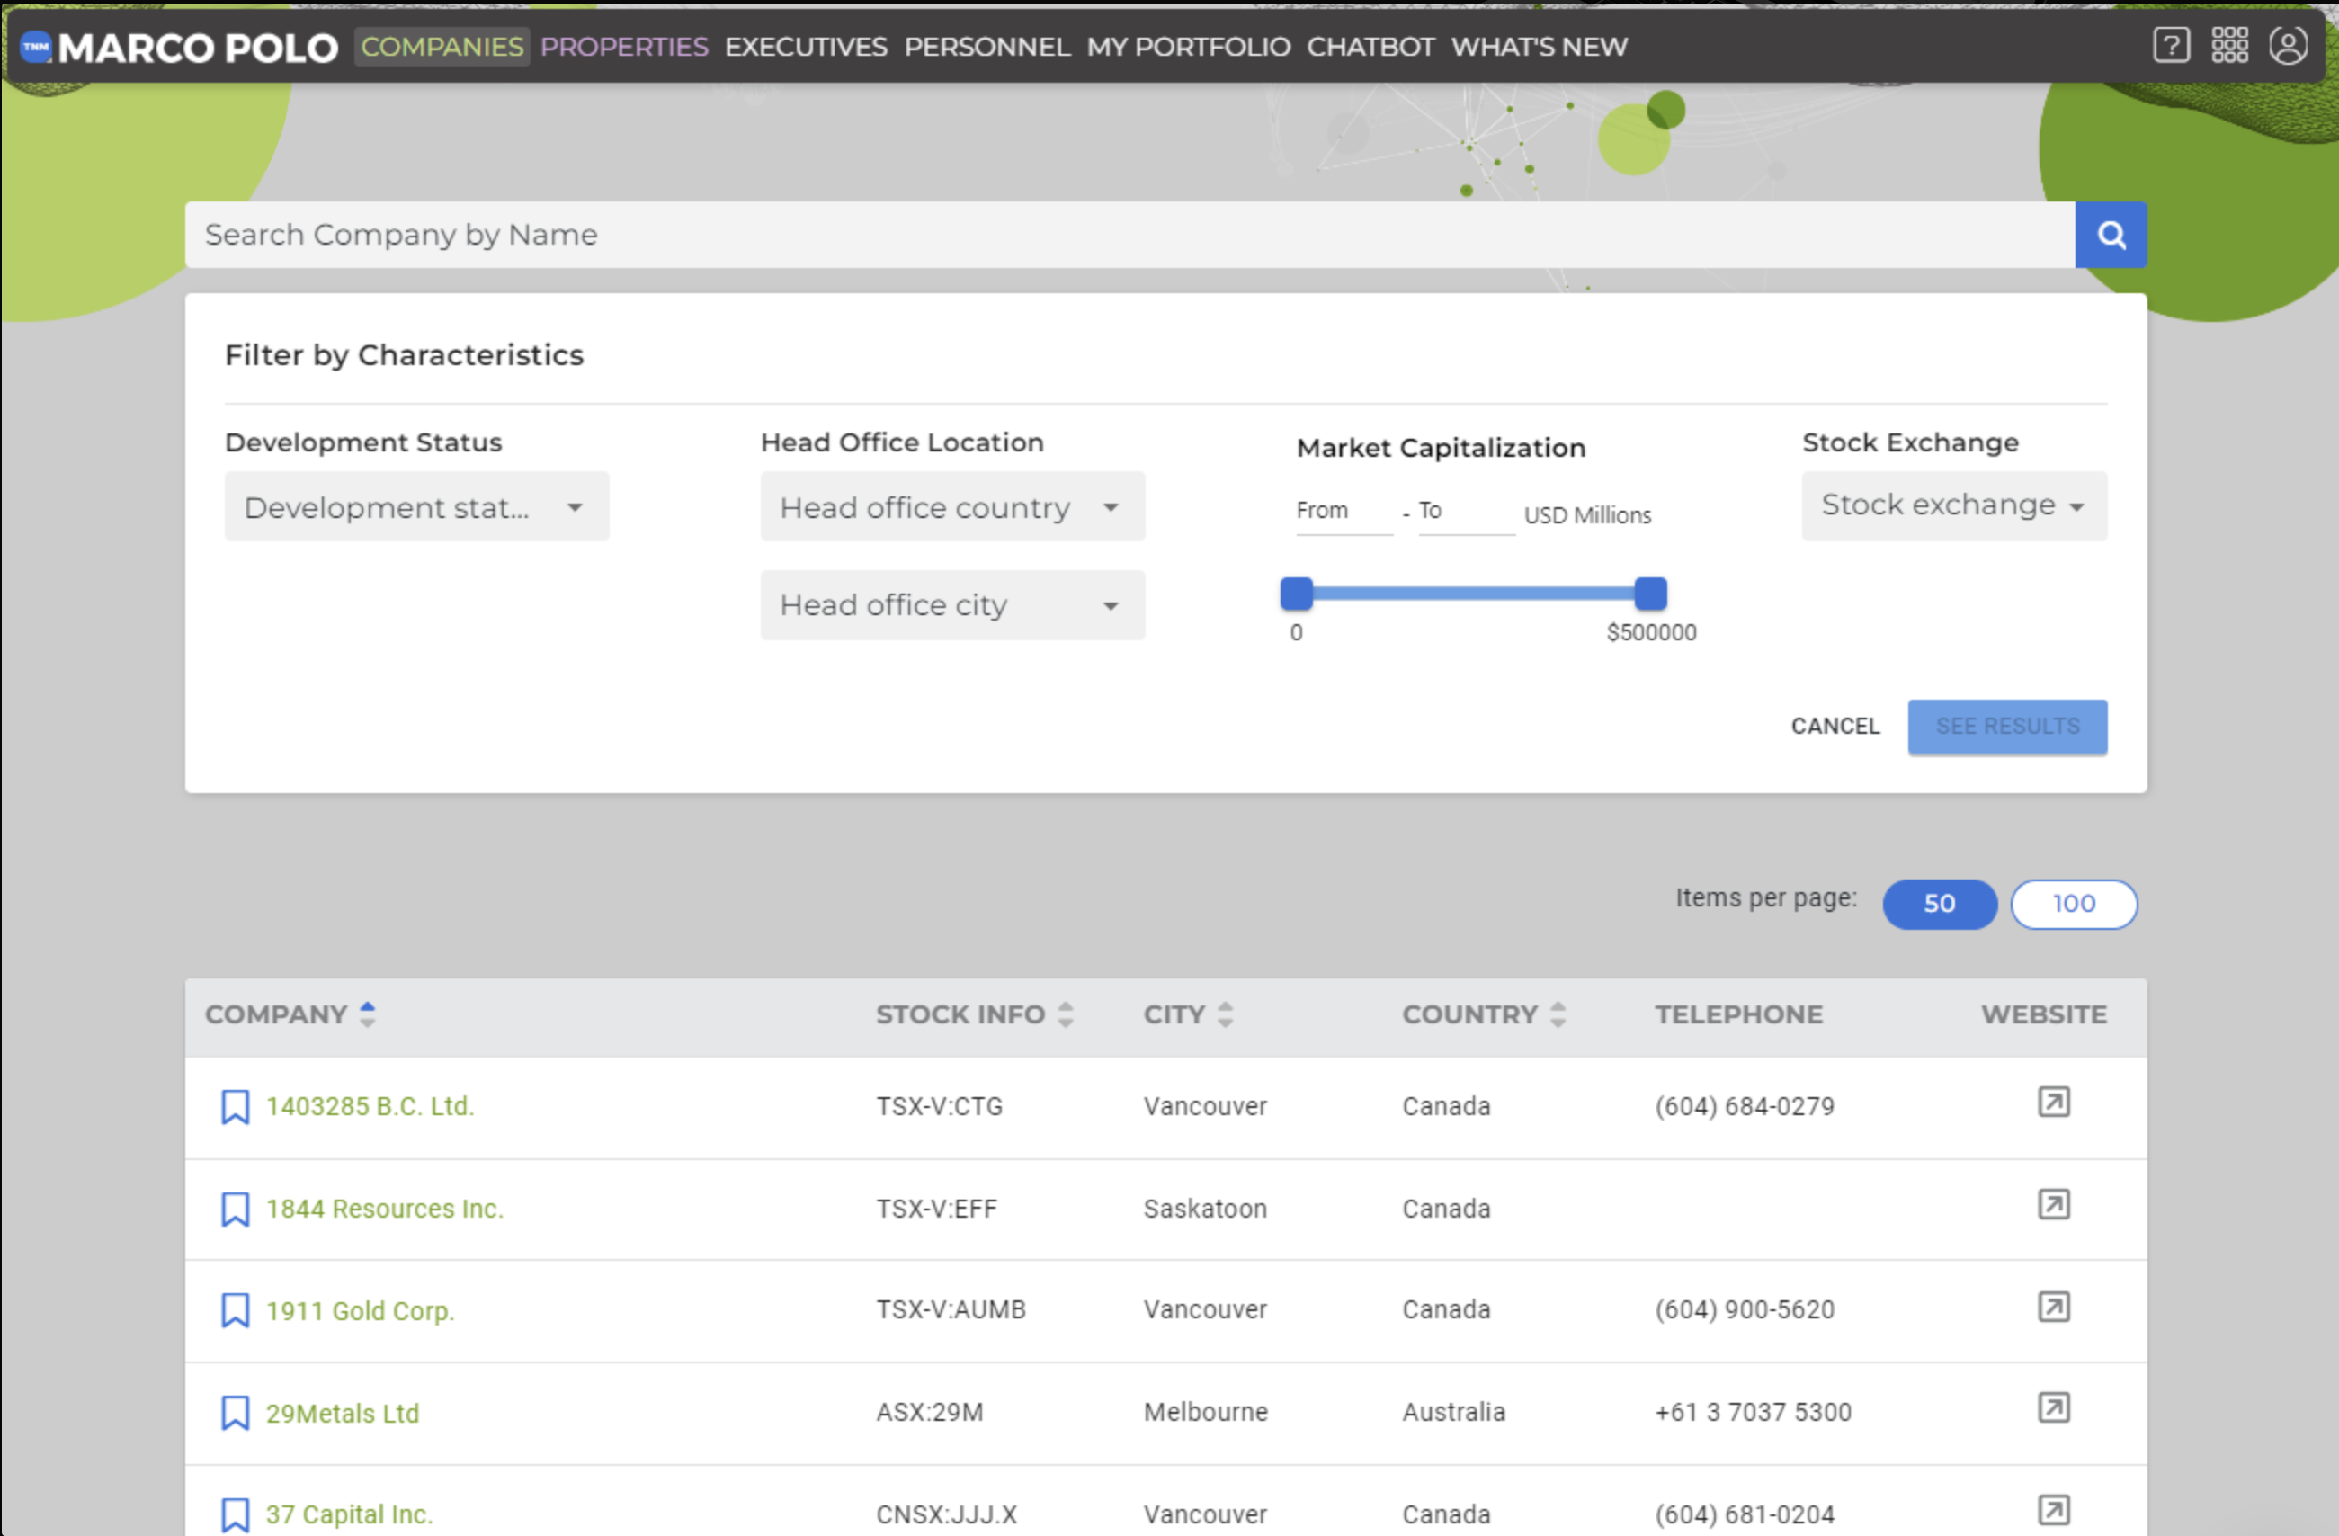The image size is (2339, 1536).
Task: Open What's New in navigation
Action: (1539, 46)
